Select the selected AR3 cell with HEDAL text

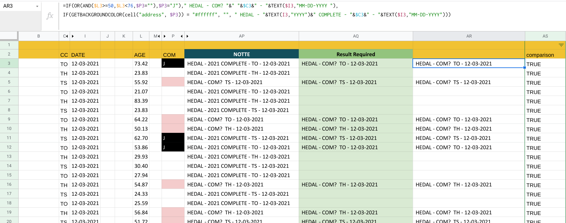click(469, 64)
